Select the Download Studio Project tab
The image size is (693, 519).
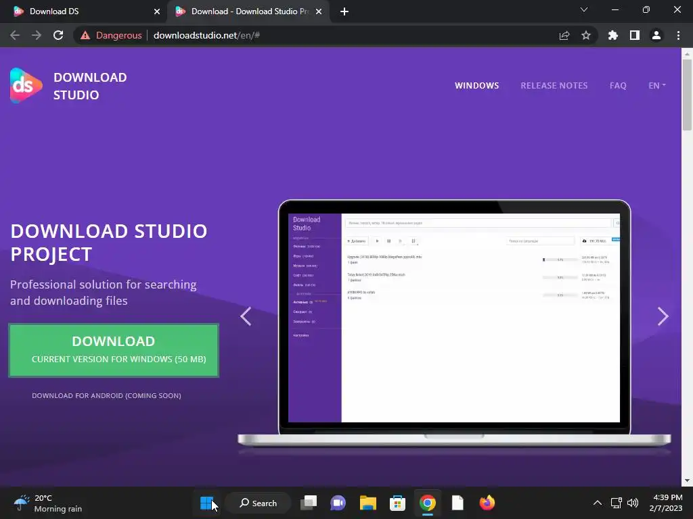coord(249,11)
